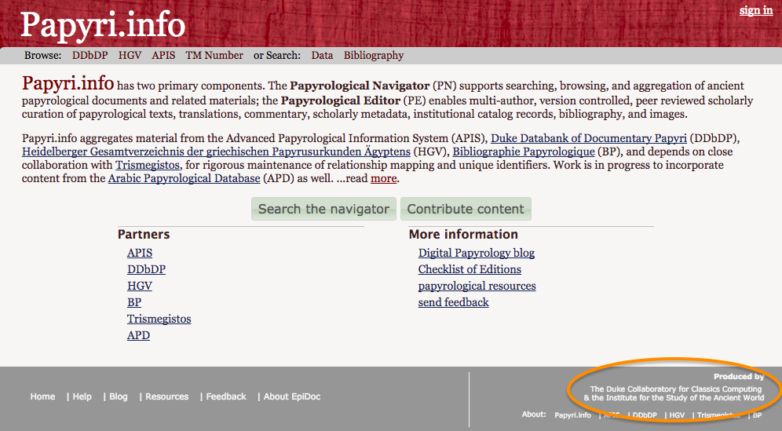Open Trismegistos under the Partners list
The width and height of the screenshot is (782, 431).
coord(159,319)
